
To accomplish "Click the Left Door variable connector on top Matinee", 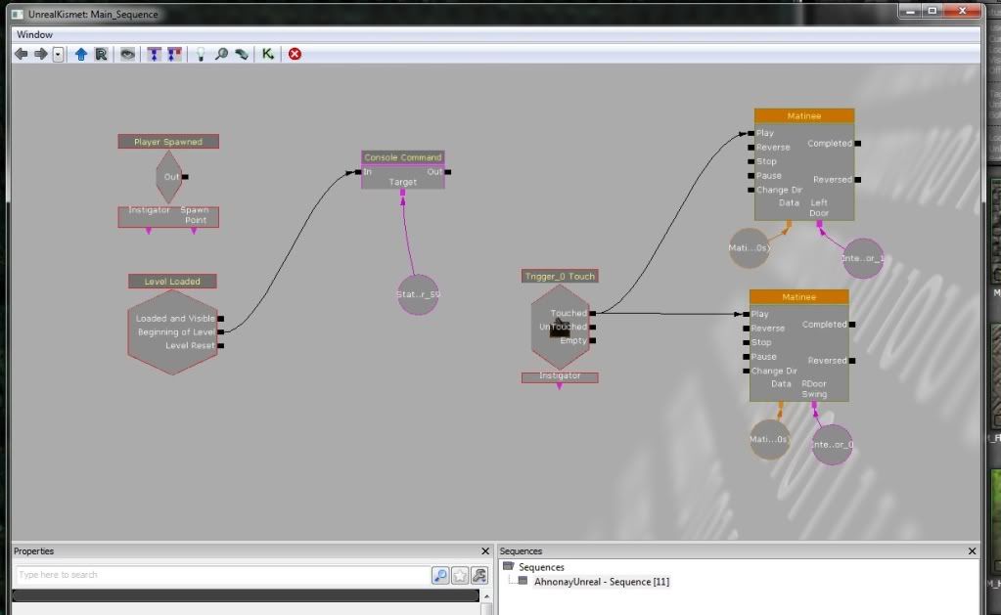I will click(x=820, y=224).
